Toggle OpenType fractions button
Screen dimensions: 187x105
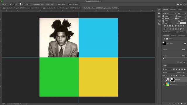(x=184, y=29)
